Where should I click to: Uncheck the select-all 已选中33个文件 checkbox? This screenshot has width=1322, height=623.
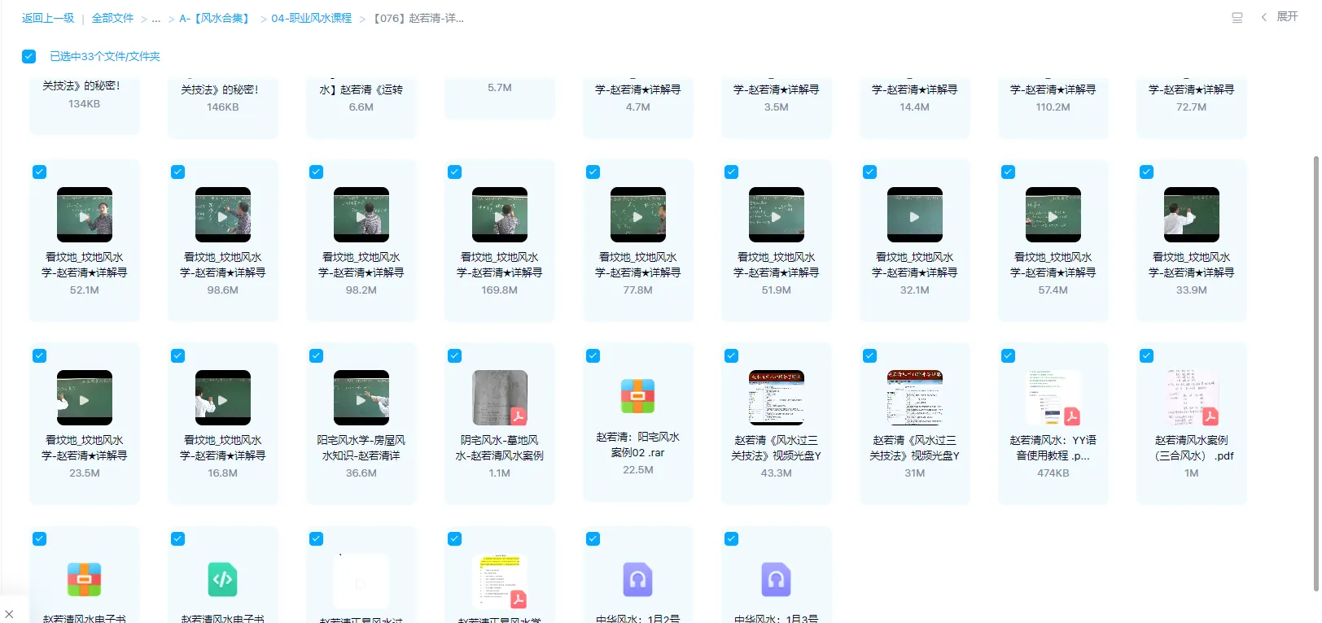click(29, 56)
